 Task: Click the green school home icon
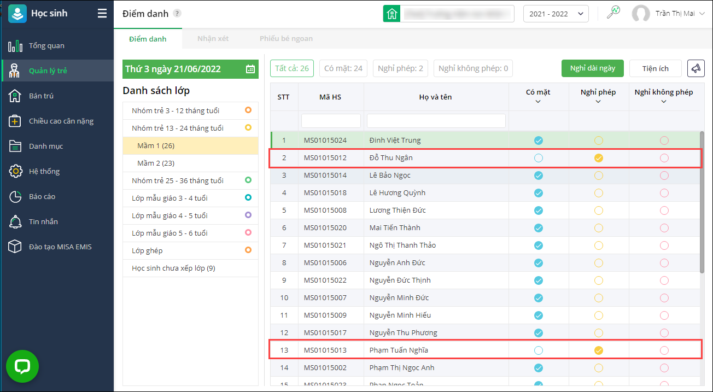(391, 14)
